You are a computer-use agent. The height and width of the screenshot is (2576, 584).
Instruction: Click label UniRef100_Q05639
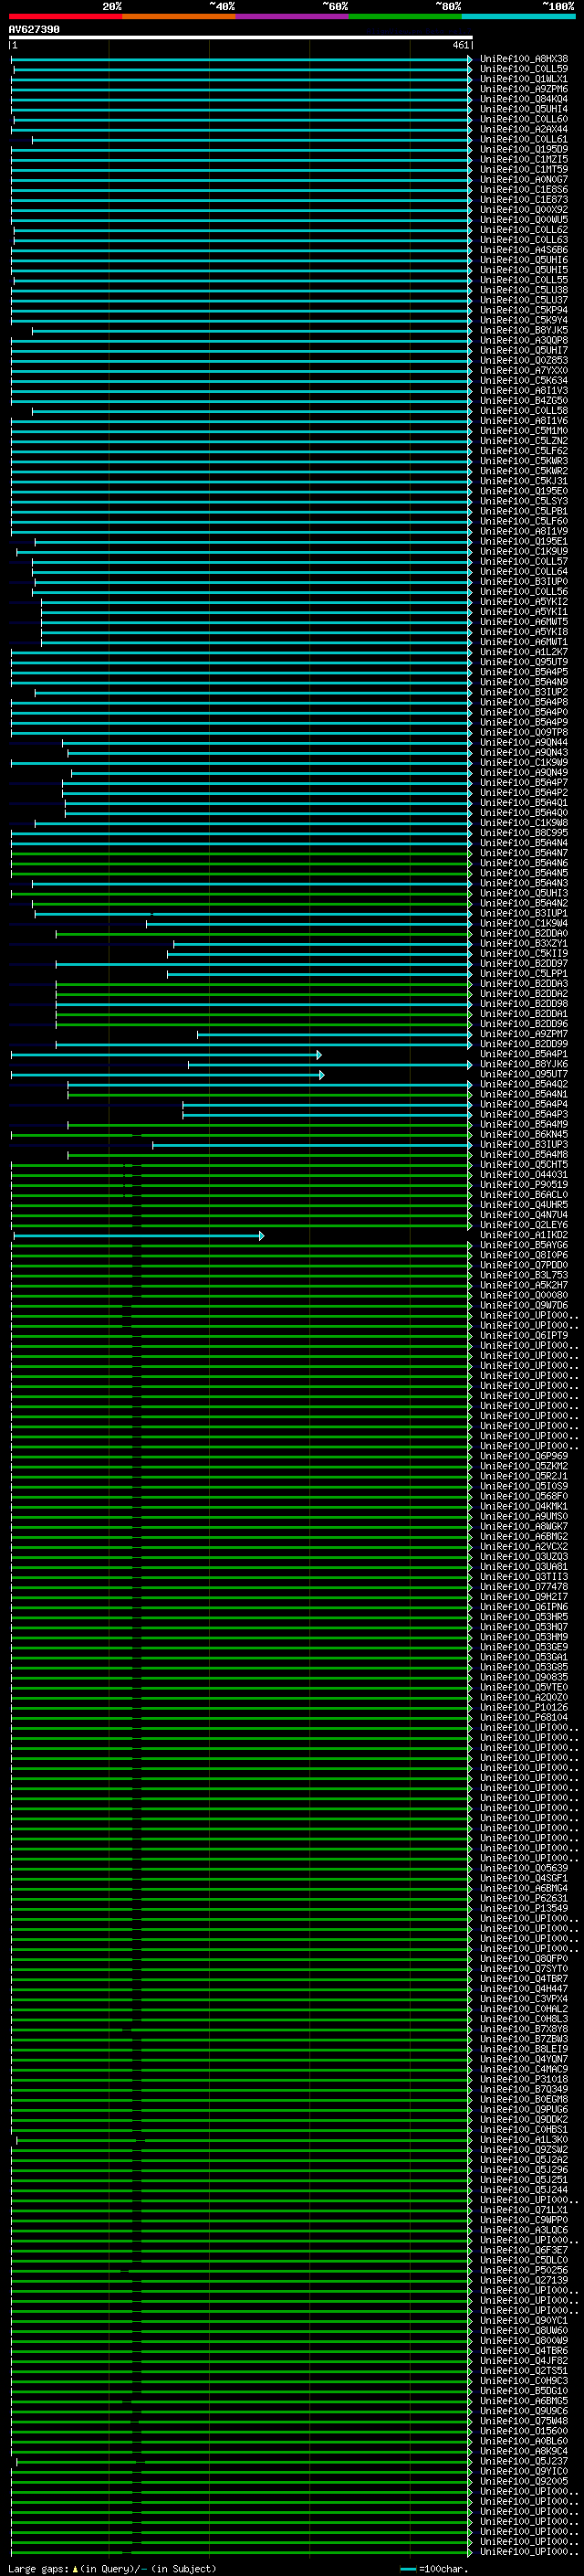pos(524,1869)
